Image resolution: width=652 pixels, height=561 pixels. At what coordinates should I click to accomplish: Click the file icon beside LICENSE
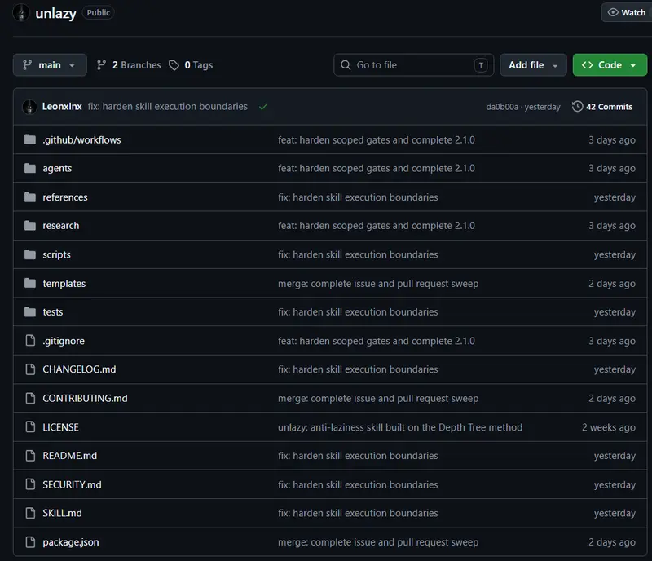coord(30,426)
